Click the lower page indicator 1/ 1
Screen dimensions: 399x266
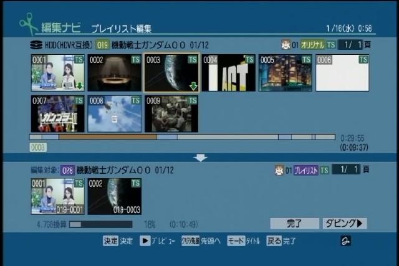[x=347, y=169]
